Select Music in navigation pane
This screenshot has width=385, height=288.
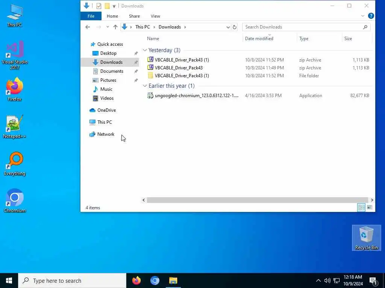[106, 89]
